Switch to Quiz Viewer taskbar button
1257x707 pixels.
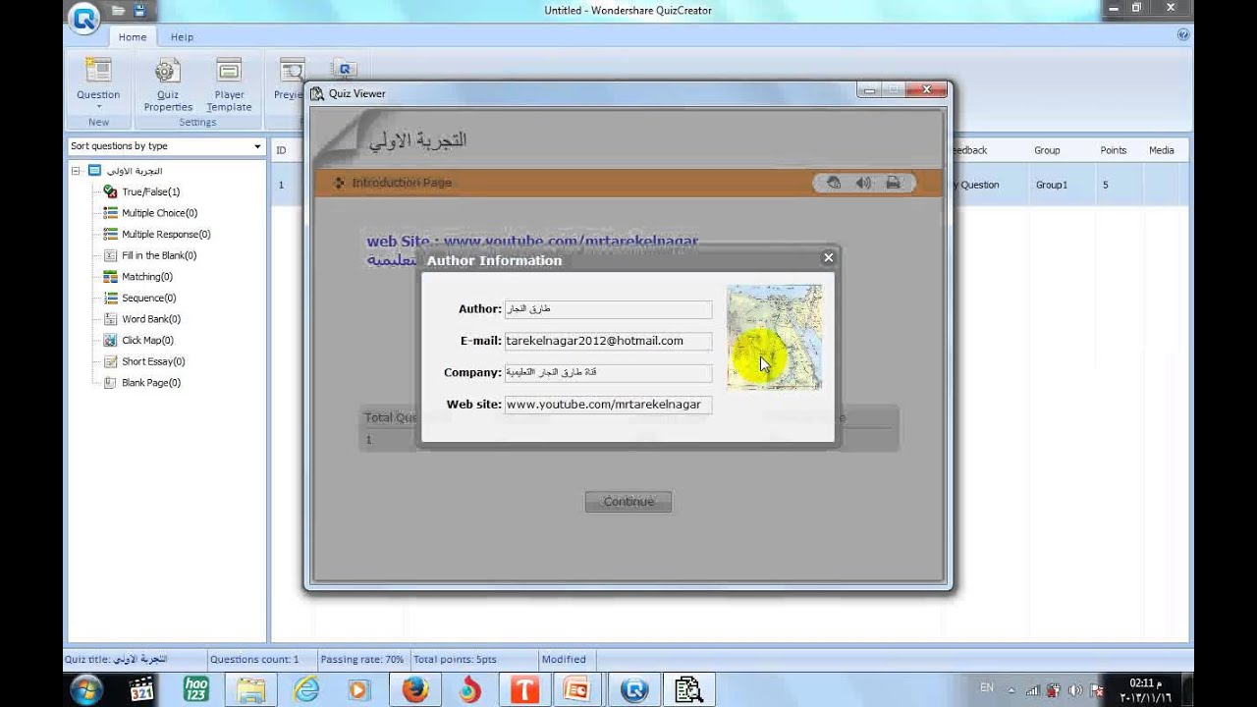(x=688, y=689)
